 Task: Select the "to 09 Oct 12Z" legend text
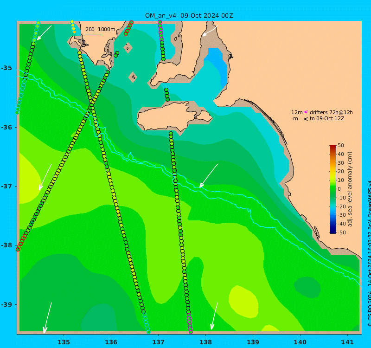[327, 118]
